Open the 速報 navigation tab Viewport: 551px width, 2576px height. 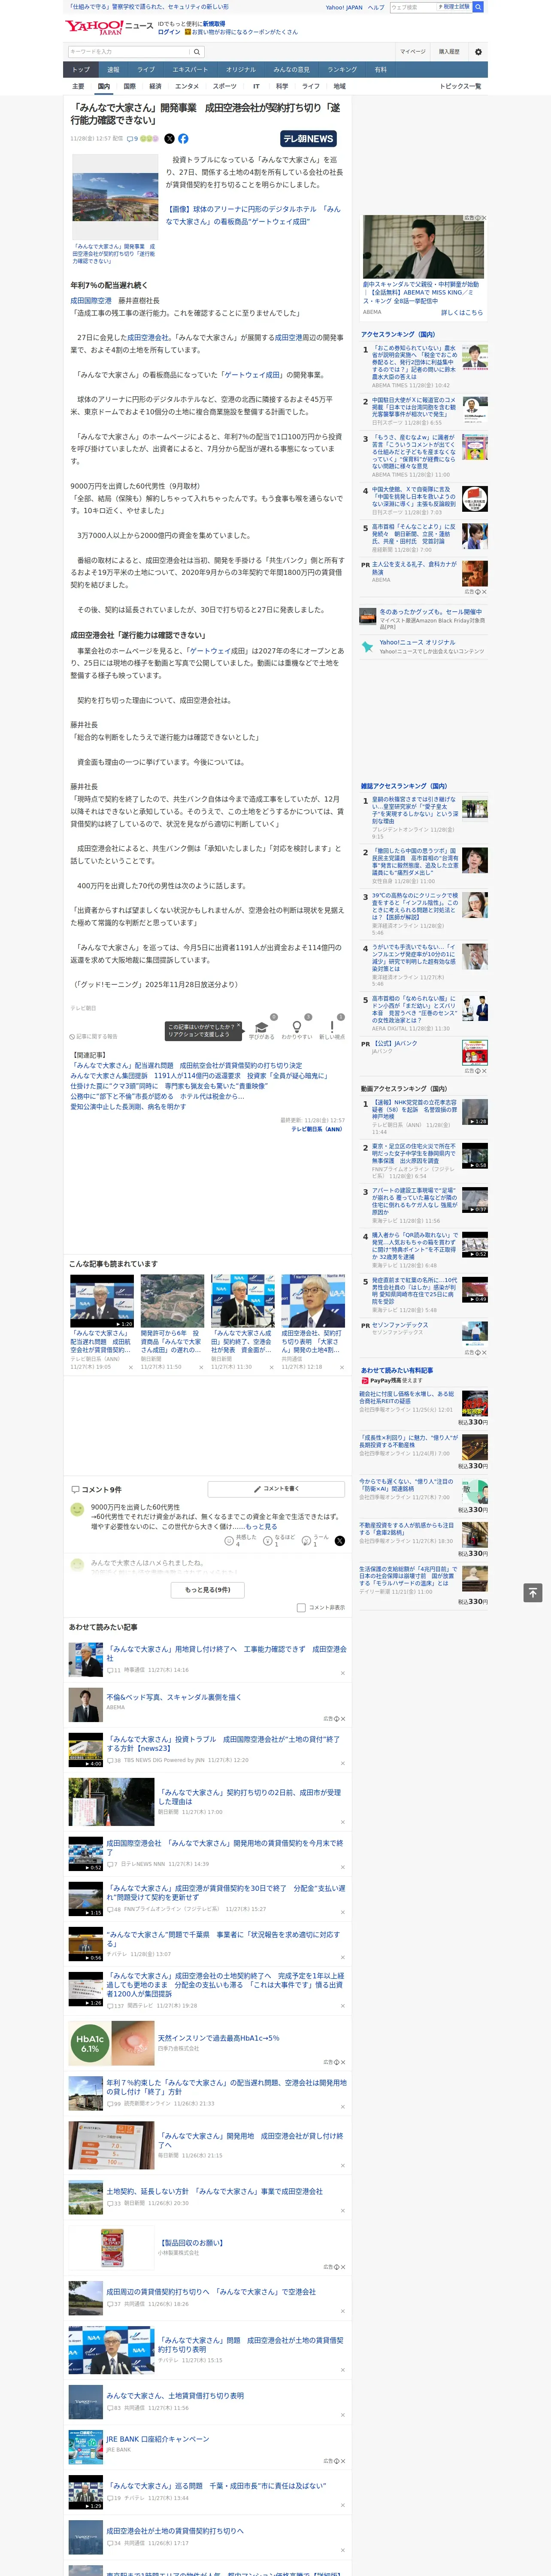[x=113, y=70]
